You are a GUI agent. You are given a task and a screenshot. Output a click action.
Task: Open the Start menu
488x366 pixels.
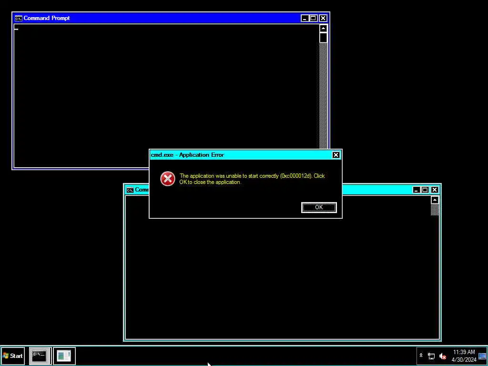pyautogui.click(x=13, y=356)
